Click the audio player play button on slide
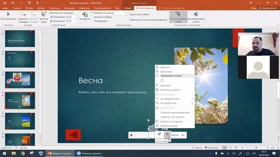 (x=131, y=135)
